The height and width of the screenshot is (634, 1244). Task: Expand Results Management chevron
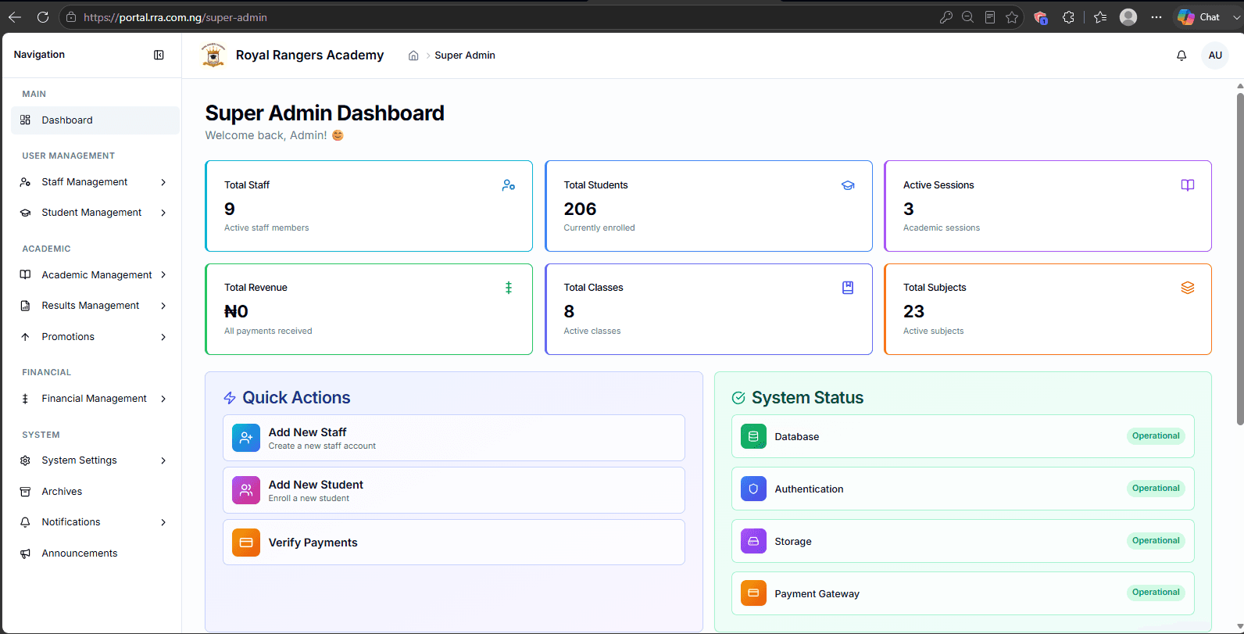pos(163,306)
